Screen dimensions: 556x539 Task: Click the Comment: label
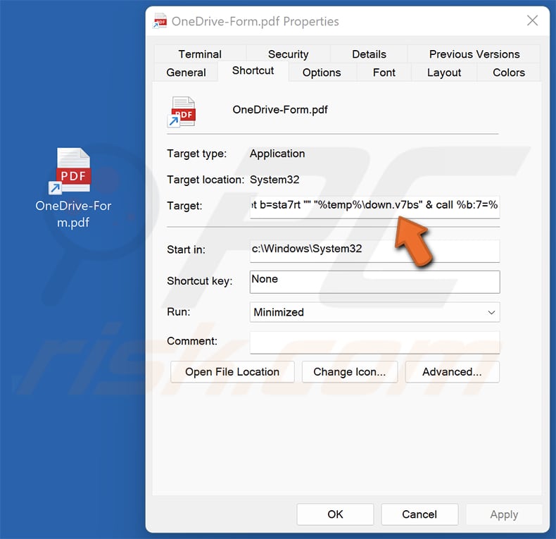pyautogui.click(x=192, y=341)
